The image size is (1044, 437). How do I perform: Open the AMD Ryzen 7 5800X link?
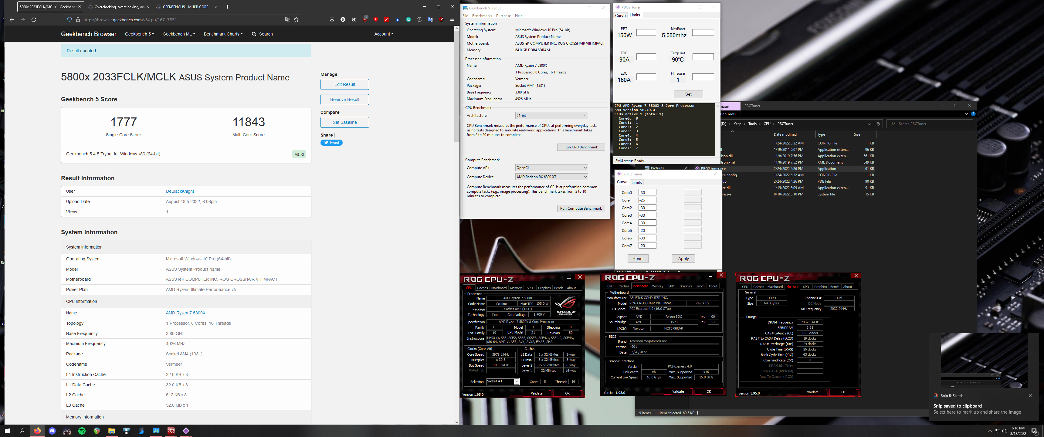click(185, 313)
